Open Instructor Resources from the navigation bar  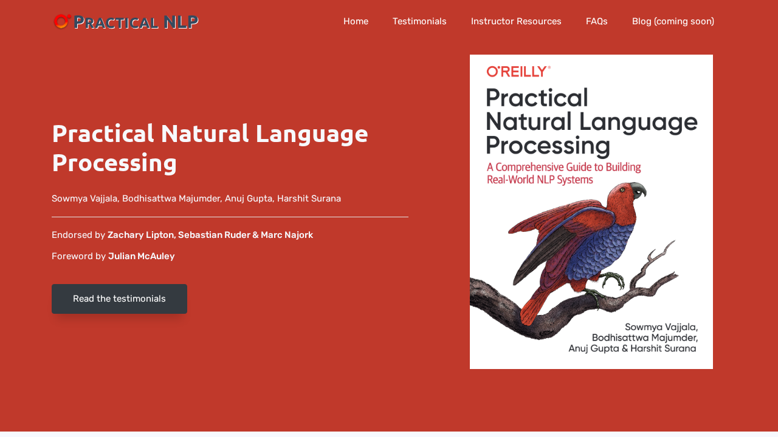(x=516, y=20)
